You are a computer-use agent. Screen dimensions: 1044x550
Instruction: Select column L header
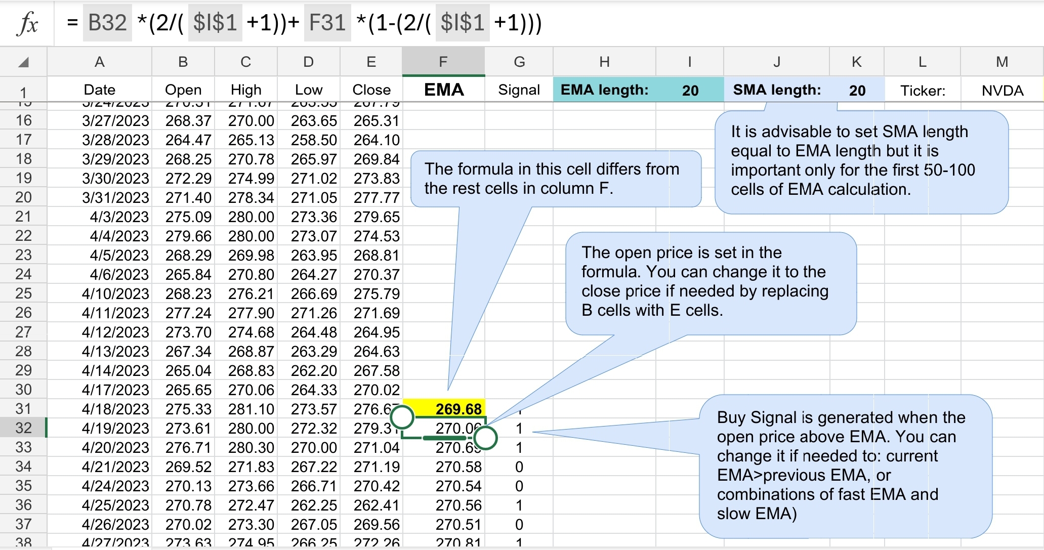(x=923, y=62)
